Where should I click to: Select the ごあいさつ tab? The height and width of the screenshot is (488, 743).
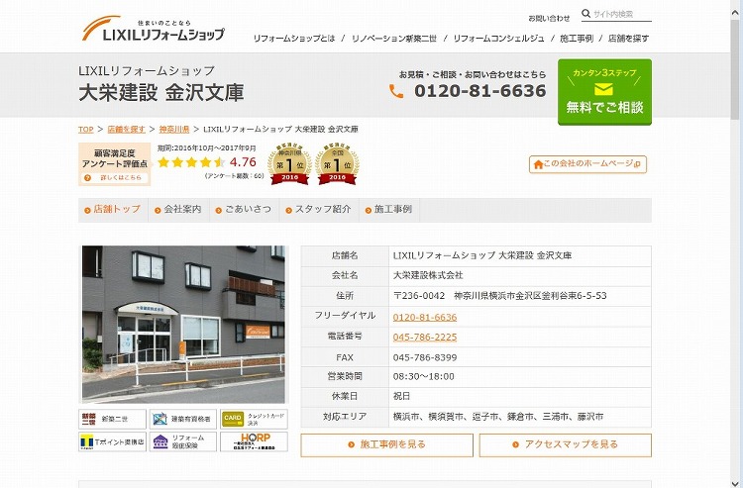click(x=244, y=209)
